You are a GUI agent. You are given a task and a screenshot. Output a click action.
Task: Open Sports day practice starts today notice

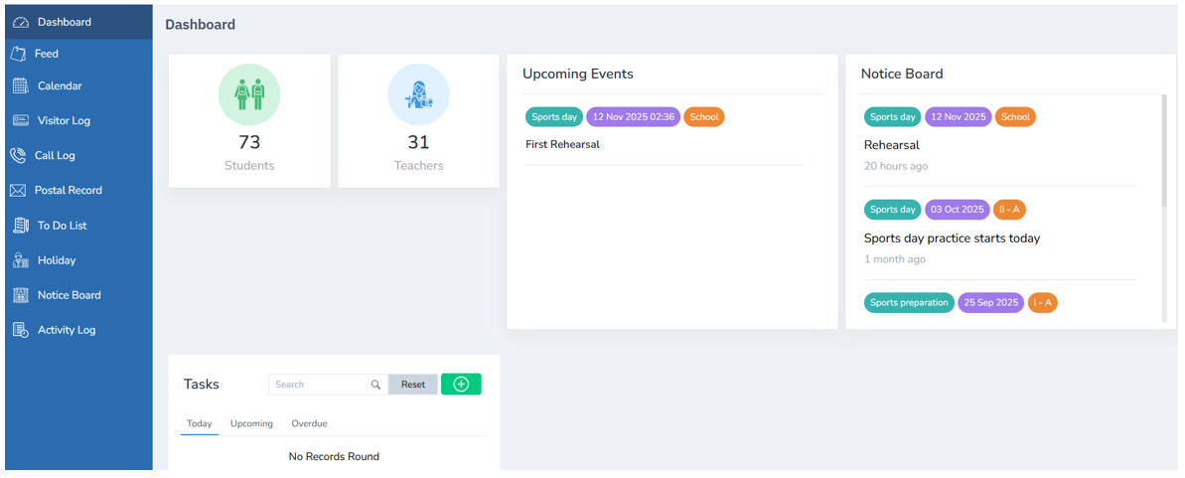(953, 239)
